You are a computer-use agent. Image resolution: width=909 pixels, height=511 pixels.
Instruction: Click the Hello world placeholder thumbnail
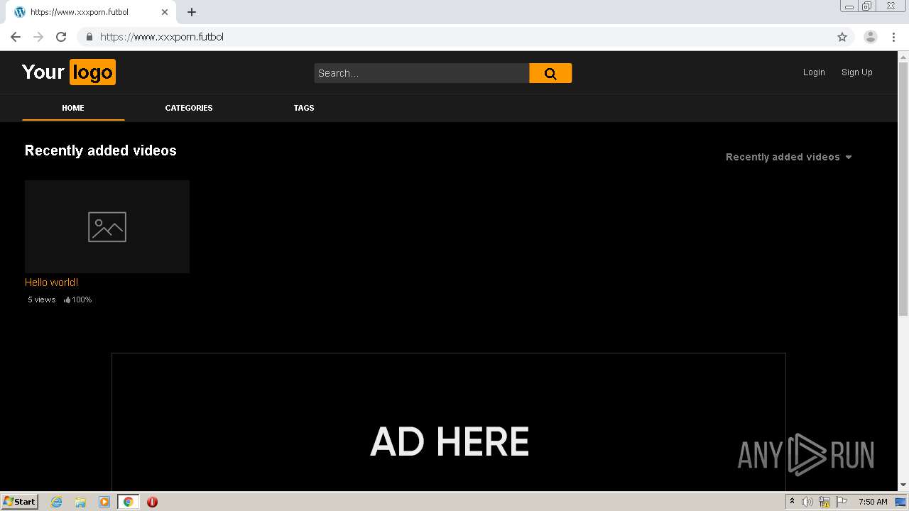107,226
